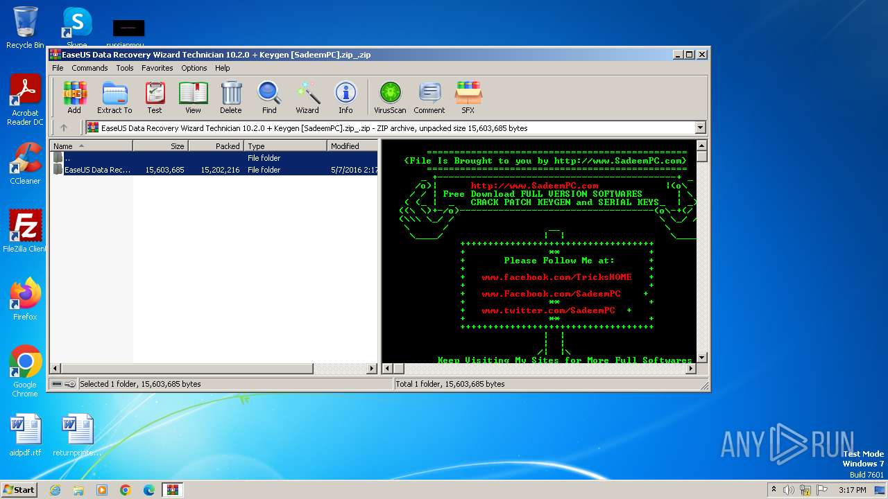Open the Windows Explorer taskbar icon
The height and width of the screenshot is (499, 888).
tap(78, 490)
